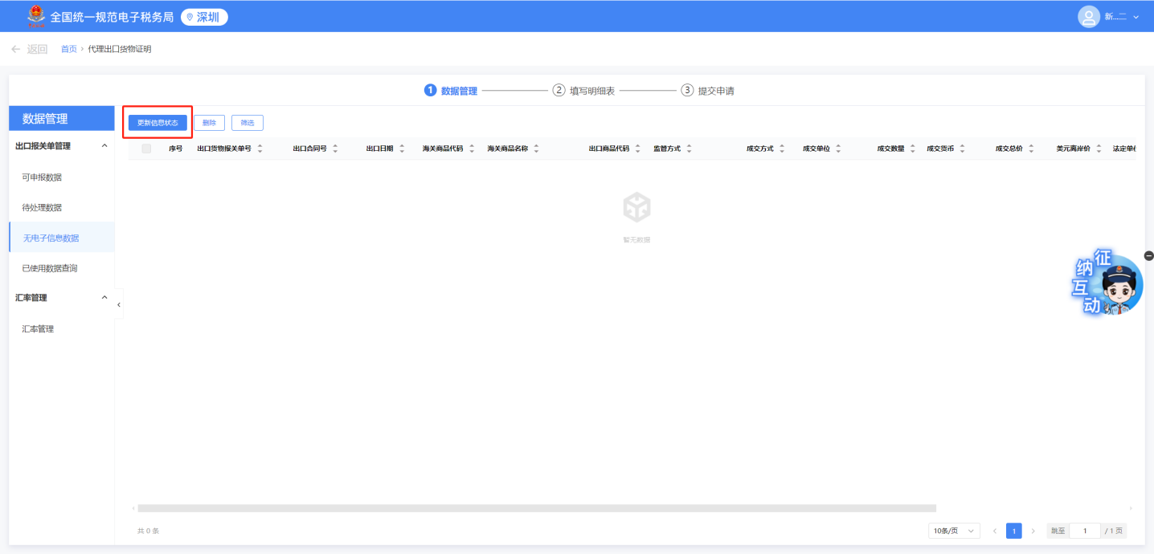This screenshot has width=1154, height=554.
Task: Click the 更新信息状态 button
Action: click(158, 123)
